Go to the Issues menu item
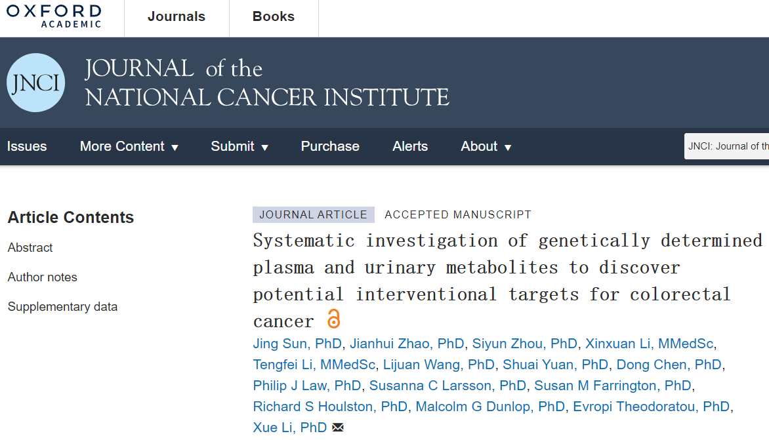 pyautogui.click(x=27, y=147)
